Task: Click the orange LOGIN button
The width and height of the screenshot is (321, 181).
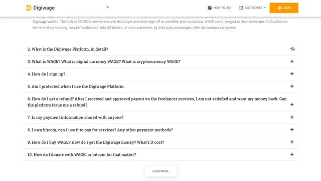Action: tap(284, 8)
